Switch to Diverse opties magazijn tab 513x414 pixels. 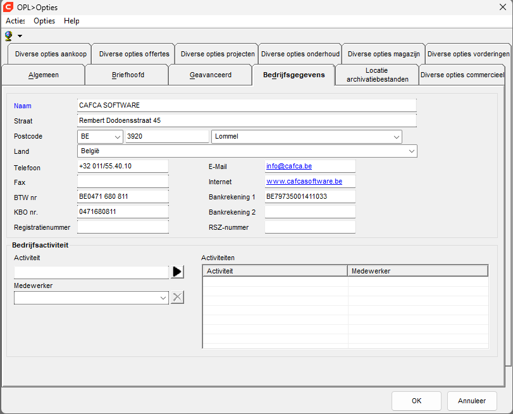pos(384,54)
